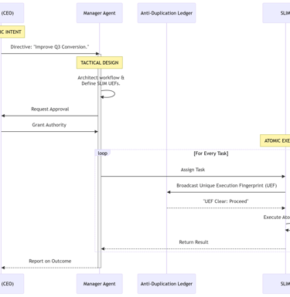Click the top (CEO) participant box
This screenshot has width=290, height=297.
[x=12, y=13]
